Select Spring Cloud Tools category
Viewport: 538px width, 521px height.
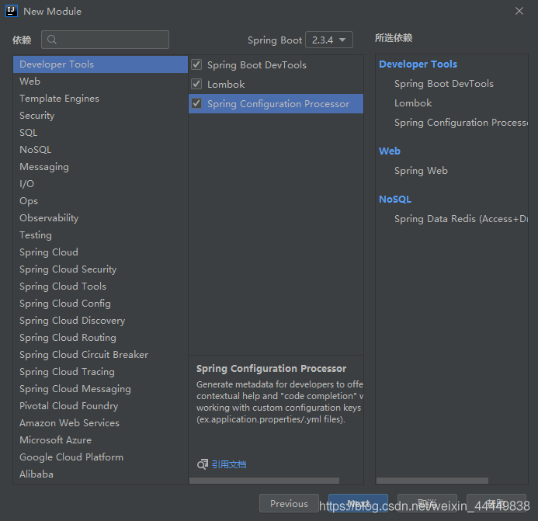[x=100, y=287]
